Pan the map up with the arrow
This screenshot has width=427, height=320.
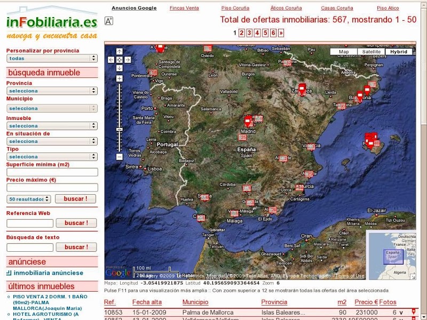119,51
